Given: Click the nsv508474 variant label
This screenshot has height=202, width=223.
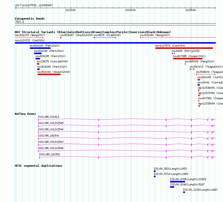Looking at the screenshot, I should (x=209, y=72).
